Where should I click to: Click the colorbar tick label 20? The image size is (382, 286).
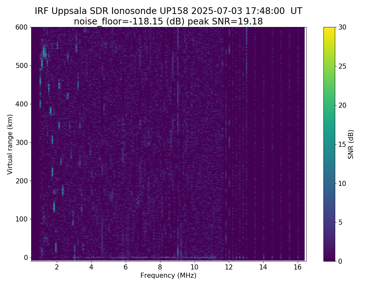pos(342,105)
